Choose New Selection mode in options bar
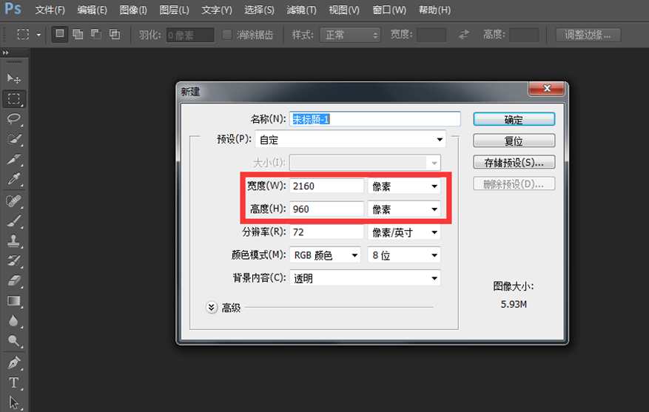The height and width of the screenshot is (412, 649). pos(60,34)
